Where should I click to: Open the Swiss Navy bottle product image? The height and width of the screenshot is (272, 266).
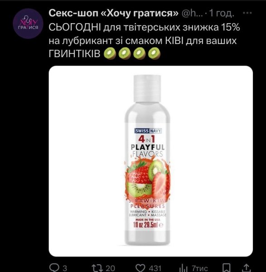click(x=151, y=161)
